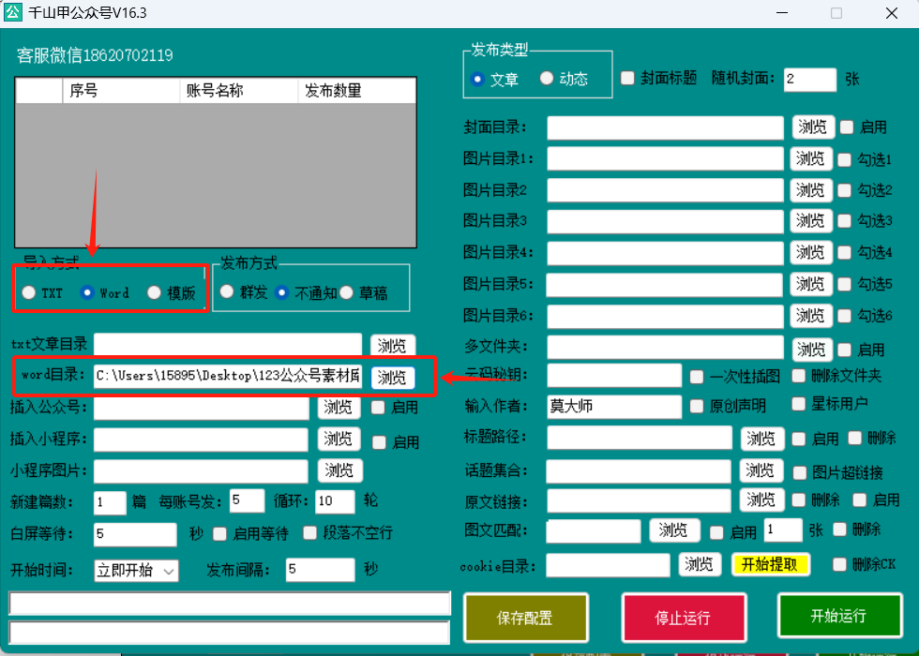The height and width of the screenshot is (656, 919).
Task: Select the TXT import radio button
Action: click(x=29, y=292)
